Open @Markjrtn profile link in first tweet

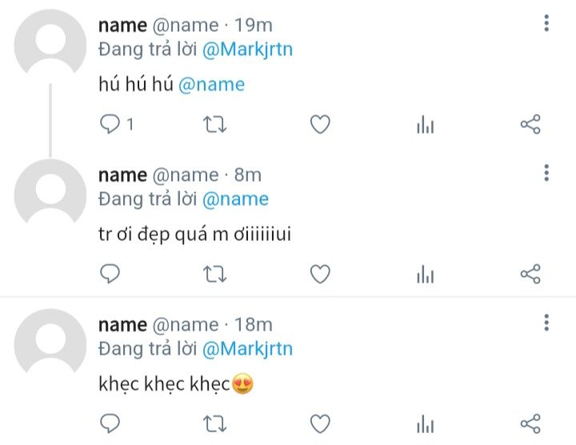[247, 49]
